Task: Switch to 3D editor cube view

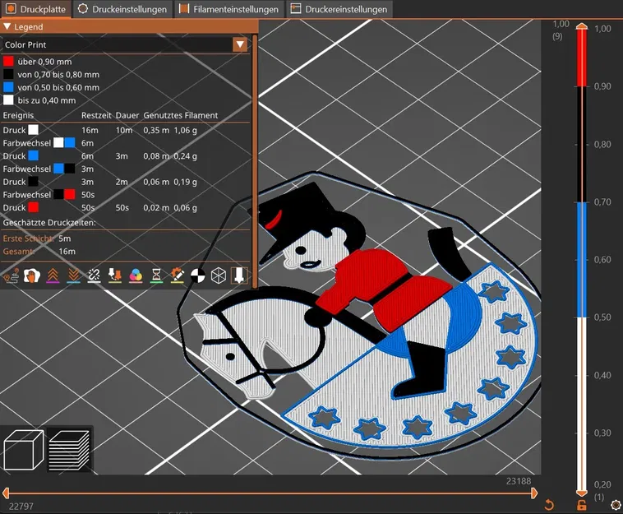Action: coord(24,450)
